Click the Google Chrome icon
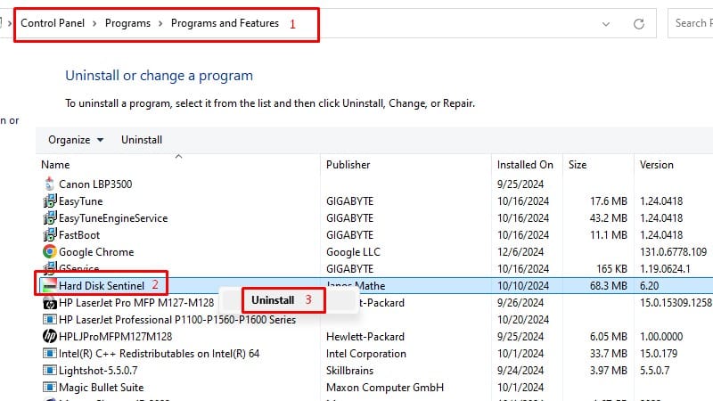Screen dimensions: 713x401 [x=50, y=251]
